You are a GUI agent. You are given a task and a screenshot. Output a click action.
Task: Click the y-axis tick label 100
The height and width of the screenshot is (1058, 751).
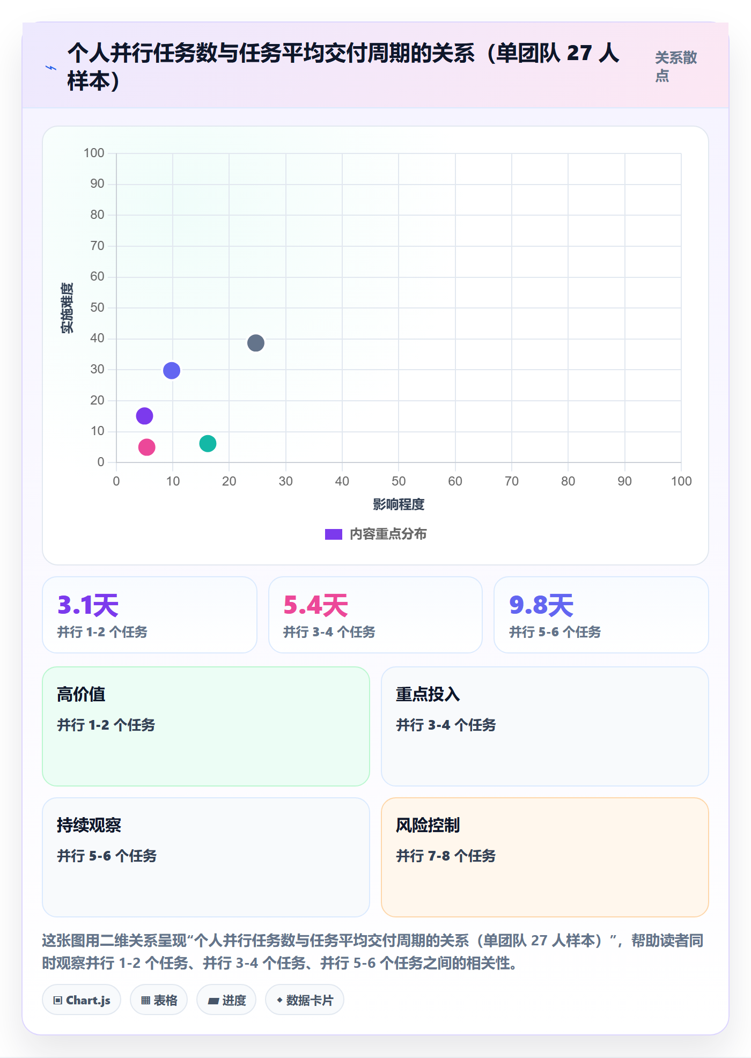click(x=94, y=153)
